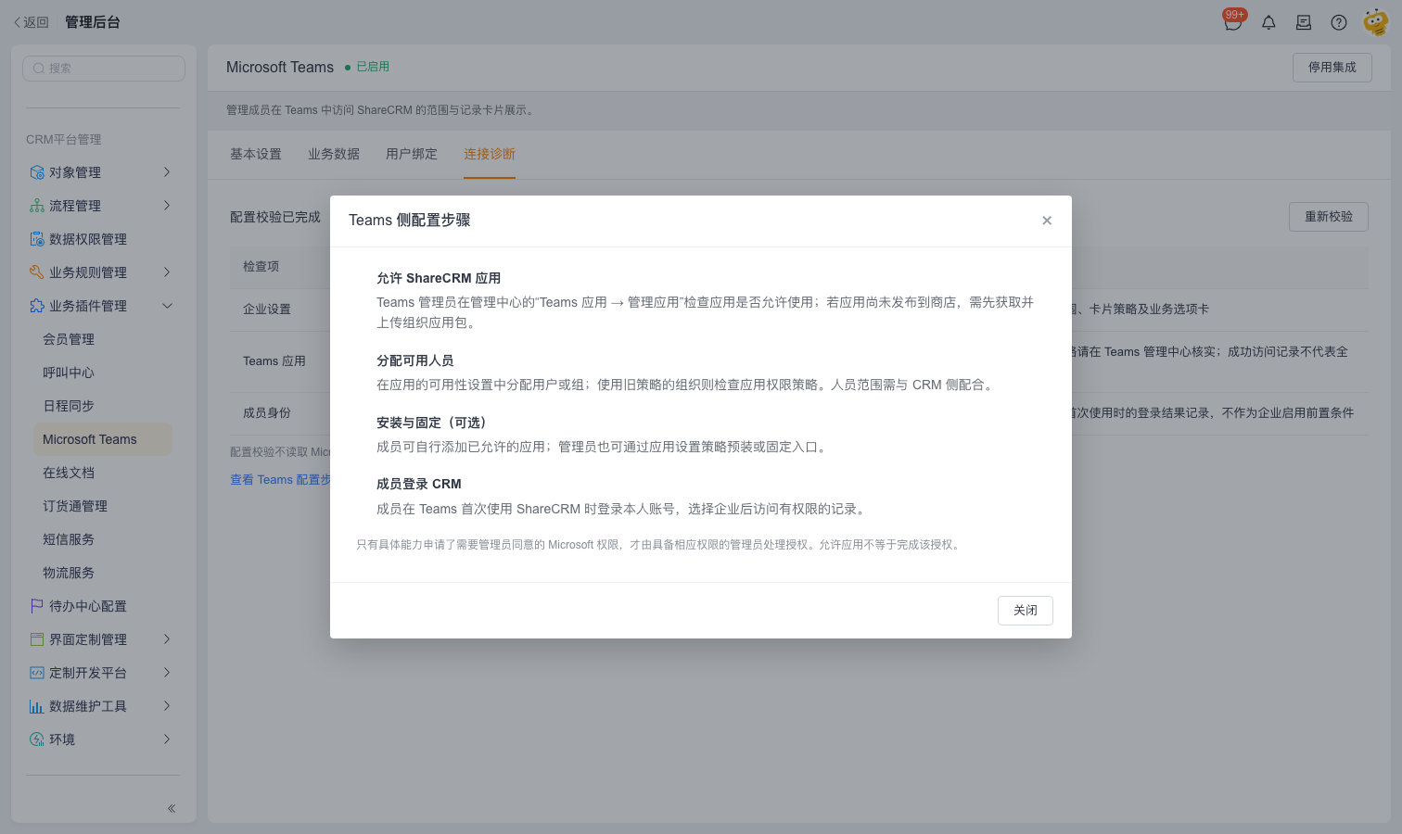Click the 已启用 status label

(373, 67)
